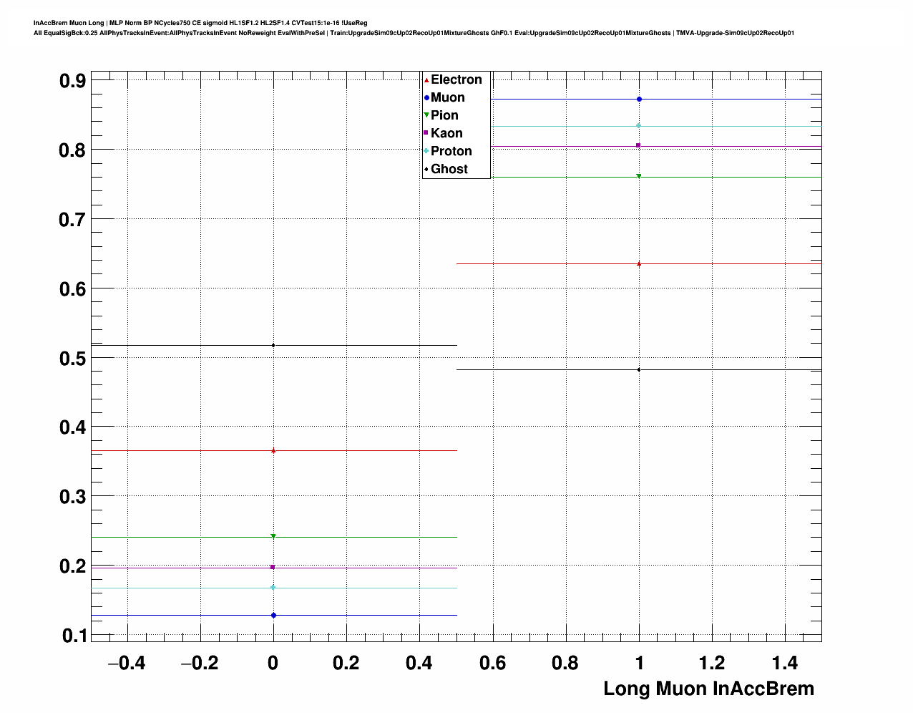
Task: Click the green Pion triangle in legend
Action: click(426, 115)
